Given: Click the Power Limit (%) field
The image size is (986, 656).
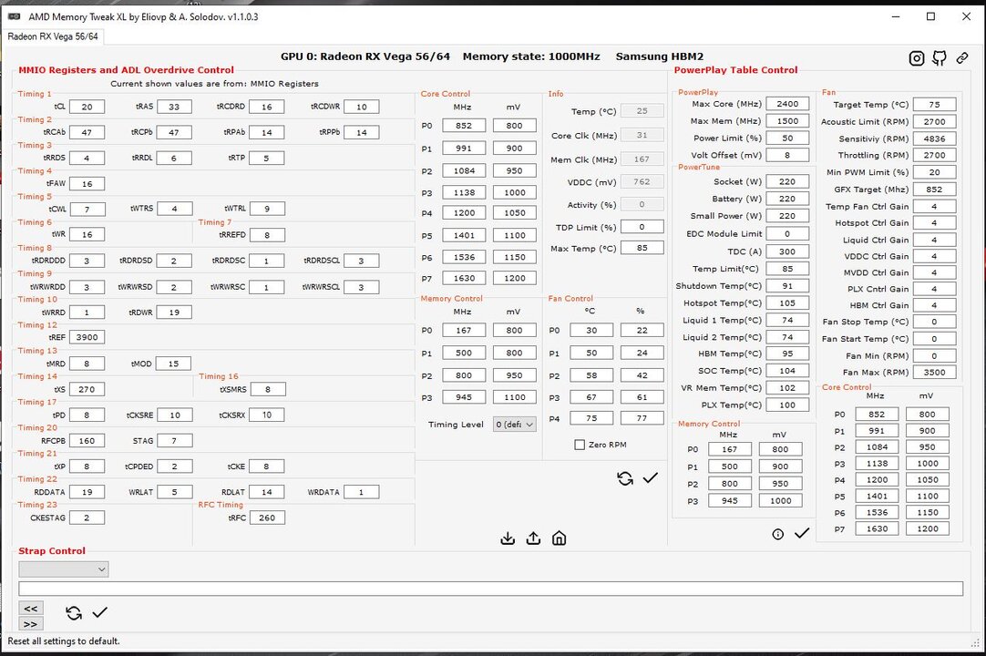Looking at the screenshot, I should coord(787,138).
